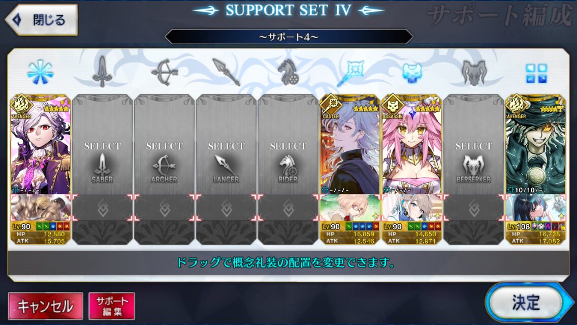
Task: Select craft essence under the Caster card
Action: point(350,208)
